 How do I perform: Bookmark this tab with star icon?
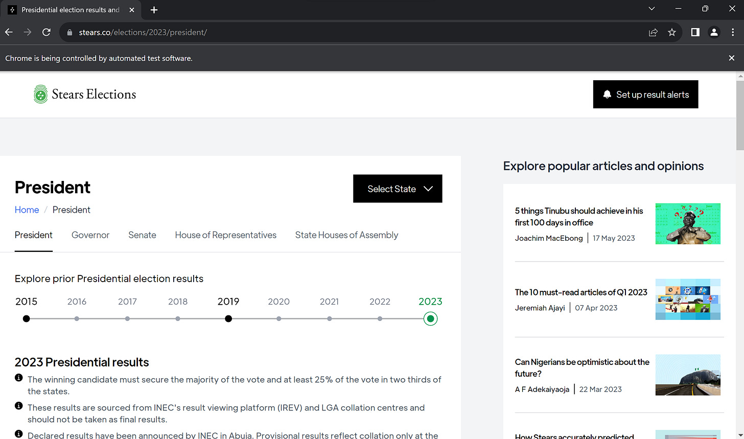tap(672, 32)
